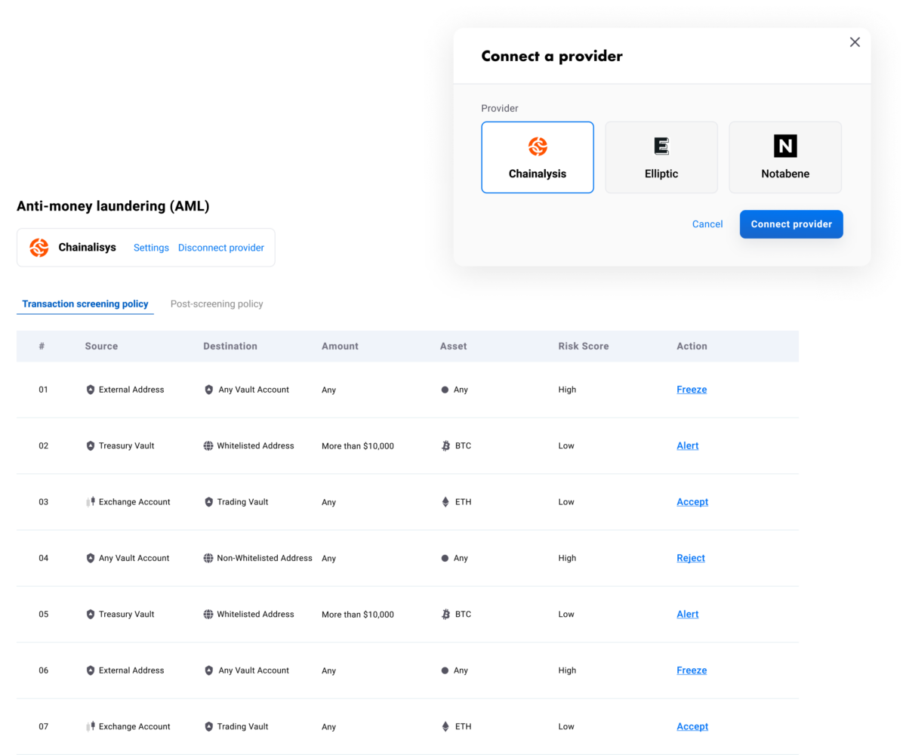Click Non-Whitelisted Address globe icon in row 04
The width and height of the screenshot is (906, 755).
point(208,558)
